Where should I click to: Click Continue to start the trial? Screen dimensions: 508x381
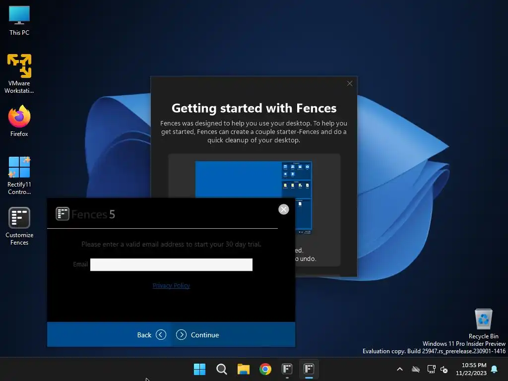tap(197, 335)
